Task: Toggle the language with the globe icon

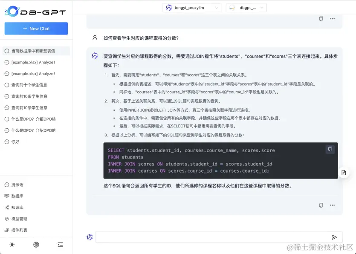Action: 36,245
